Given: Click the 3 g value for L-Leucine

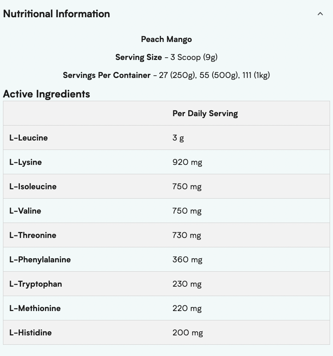Looking at the screenshot, I should click(x=178, y=138).
